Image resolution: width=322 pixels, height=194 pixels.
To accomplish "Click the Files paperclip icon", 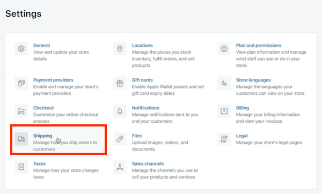I will (x=120, y=139).
